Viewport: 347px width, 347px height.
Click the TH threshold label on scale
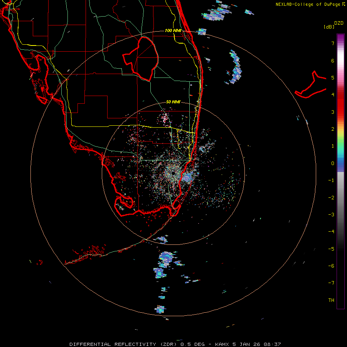tap(331, 300)
